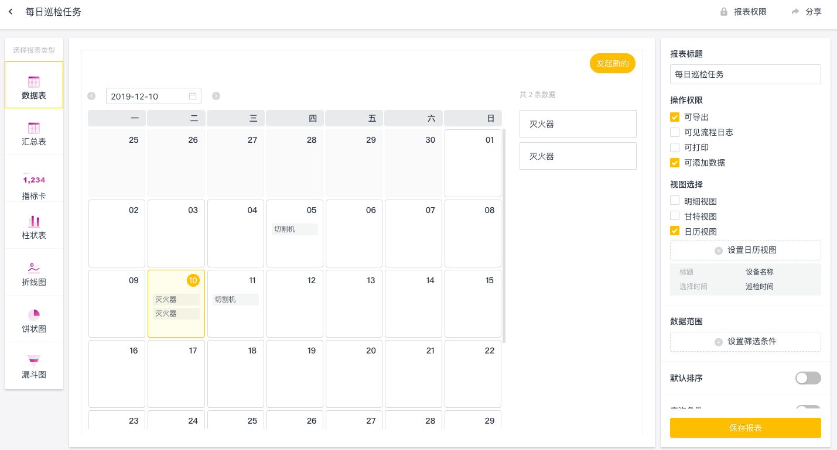
Task: Choose the 饼状图 pie chart icon
Action: 34,315
